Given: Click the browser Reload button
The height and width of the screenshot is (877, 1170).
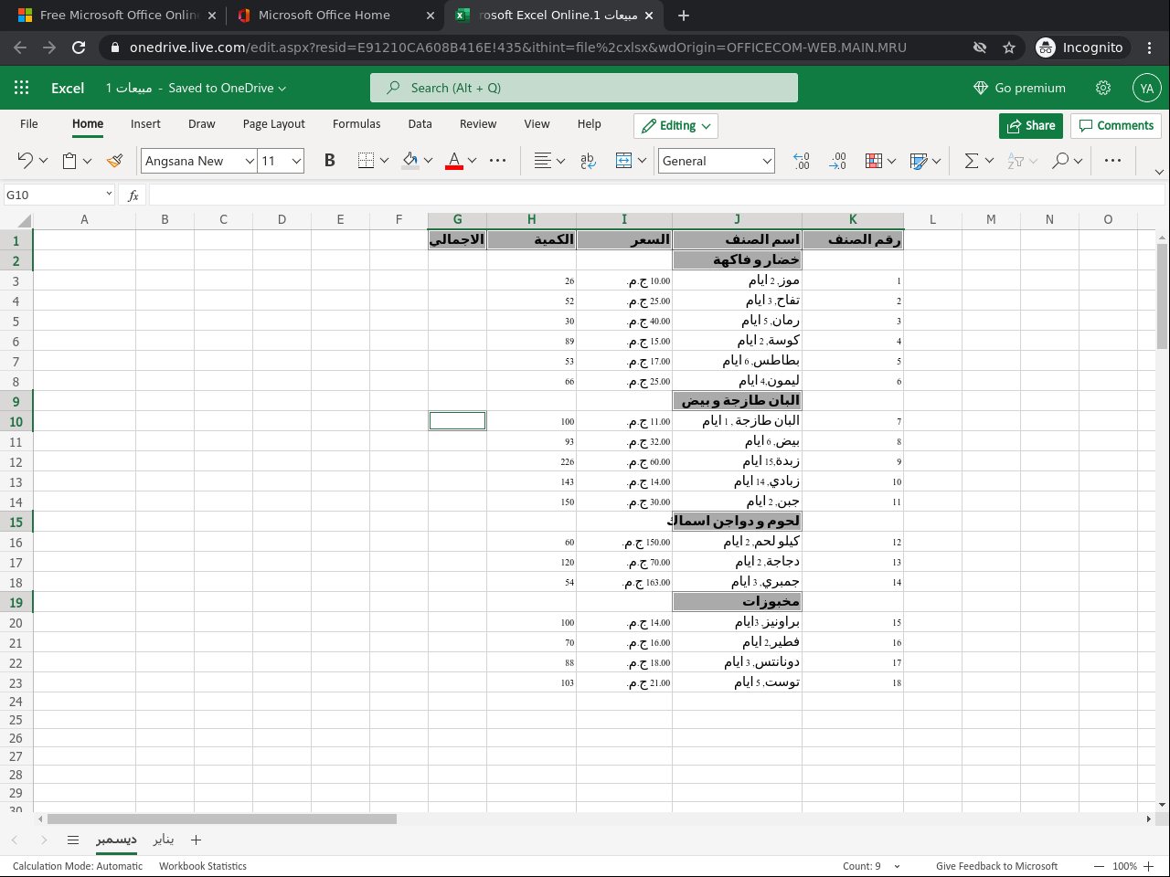Looking at the screenshot, I should pos(79,48).
